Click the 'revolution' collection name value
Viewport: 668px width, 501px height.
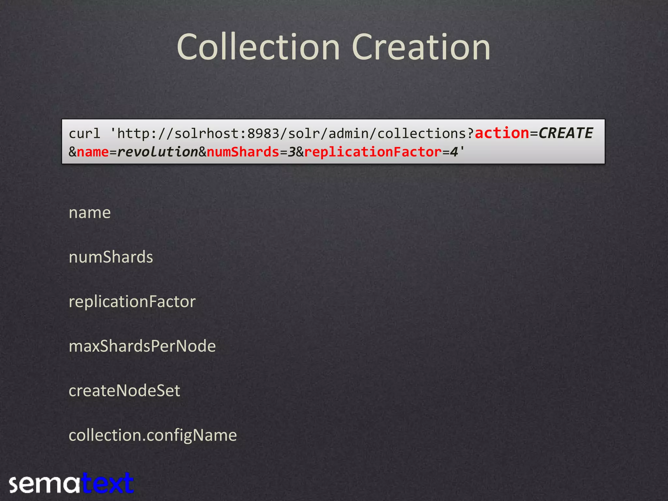point(158,152)
